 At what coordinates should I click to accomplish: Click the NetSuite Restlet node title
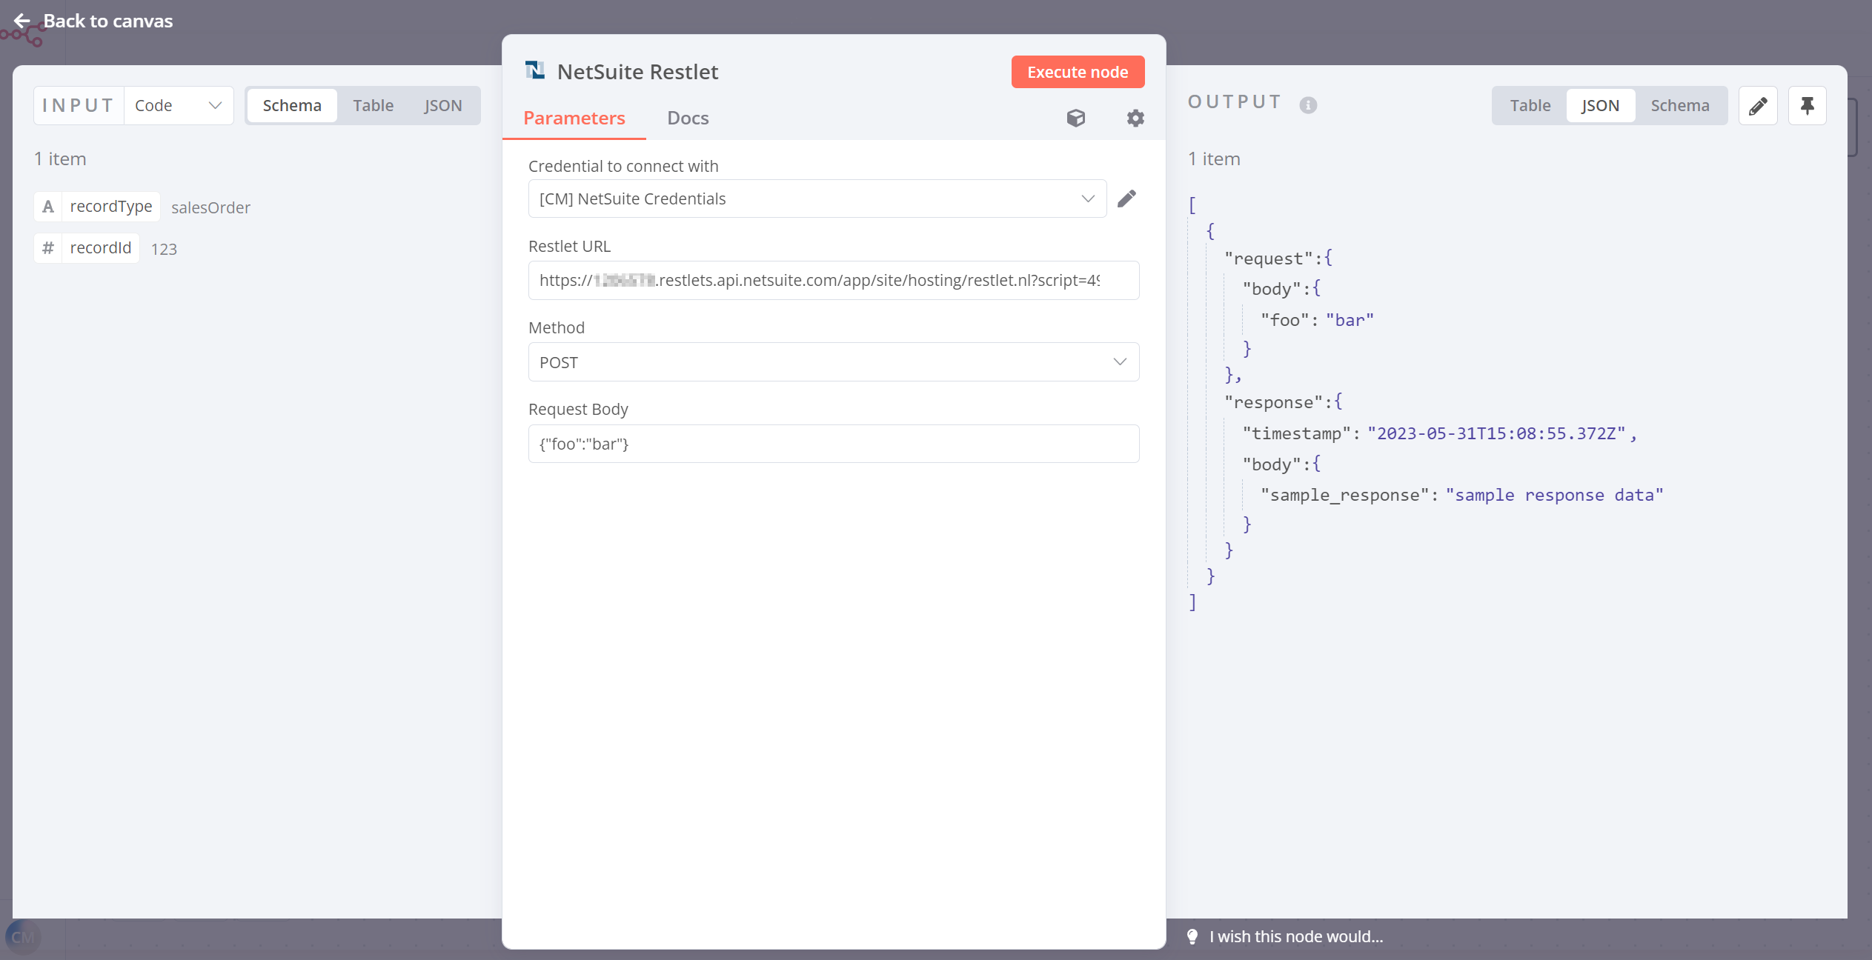pyautogui.click(x=637, y=72)
